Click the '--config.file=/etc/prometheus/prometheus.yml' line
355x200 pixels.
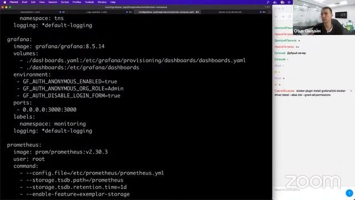click(x=92, y=173)
